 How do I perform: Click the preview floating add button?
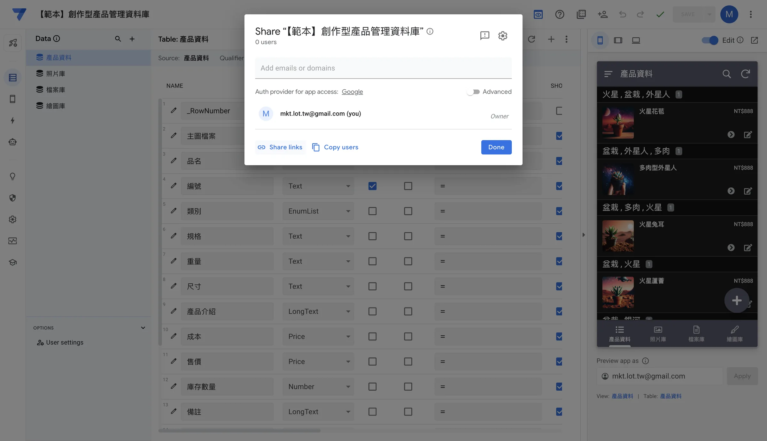(x=737, y=300)
